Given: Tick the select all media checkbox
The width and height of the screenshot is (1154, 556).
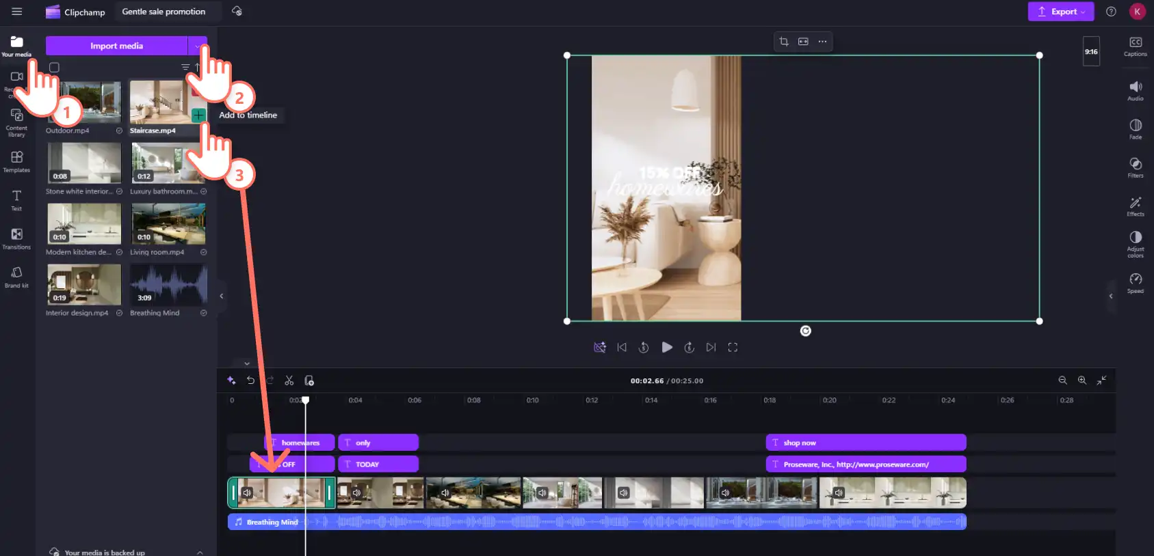Looking at the screenshot, I should tap(54, 68).
